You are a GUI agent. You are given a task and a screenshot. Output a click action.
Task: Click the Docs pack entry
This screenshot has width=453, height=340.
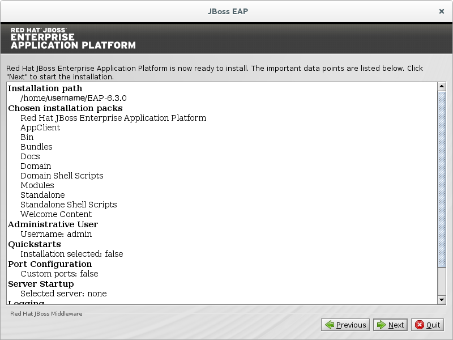click(x=30, y=156)
